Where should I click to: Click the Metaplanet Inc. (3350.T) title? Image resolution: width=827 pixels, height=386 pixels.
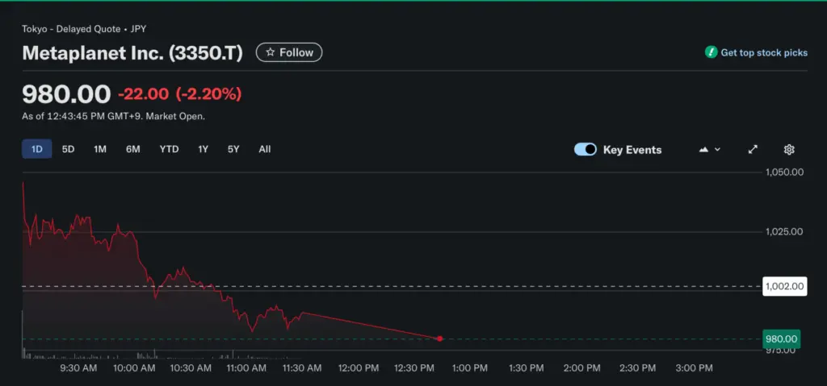point(132,52)
